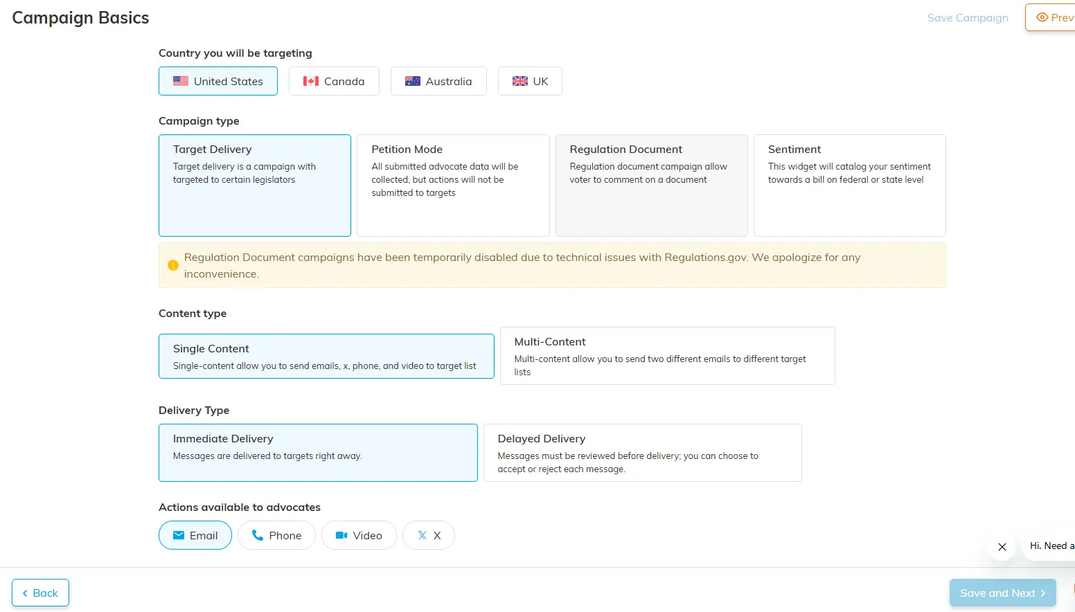Click the United States flag icon
This screenshot has height=612, width=1075.
tap(181, 80)
